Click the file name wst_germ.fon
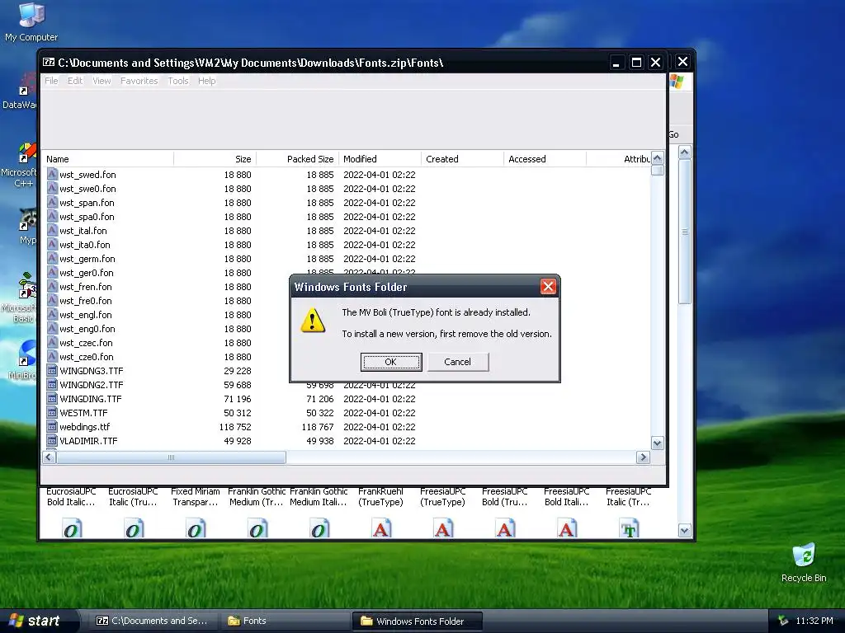845x633 pixels. pyautogui.click(x=87, y=259)
